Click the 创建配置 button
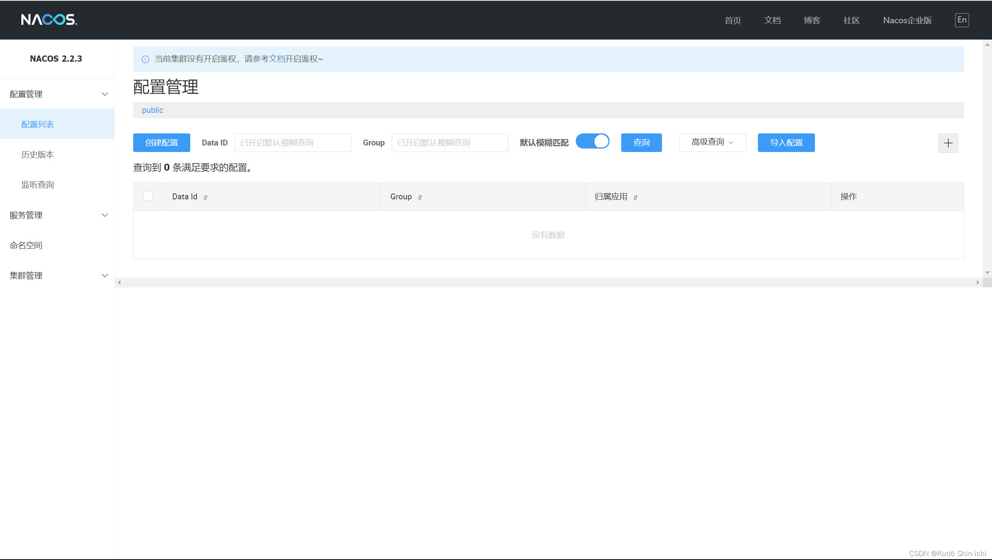This screenshot has width=992, height=560. pyautogui.click(x=162, y=143)
